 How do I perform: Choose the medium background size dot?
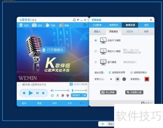click(118, 79)
